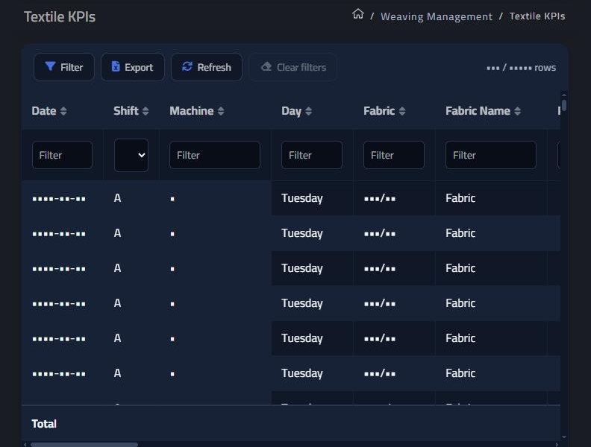Click the Textile KPIs page title
591x447 pixels.
(x=60, y=17)
